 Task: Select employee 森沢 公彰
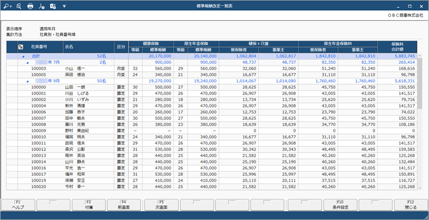pyautogui.click(x=75, y=149)
